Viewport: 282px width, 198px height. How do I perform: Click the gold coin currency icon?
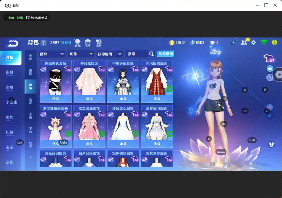(x=172, y=43)
